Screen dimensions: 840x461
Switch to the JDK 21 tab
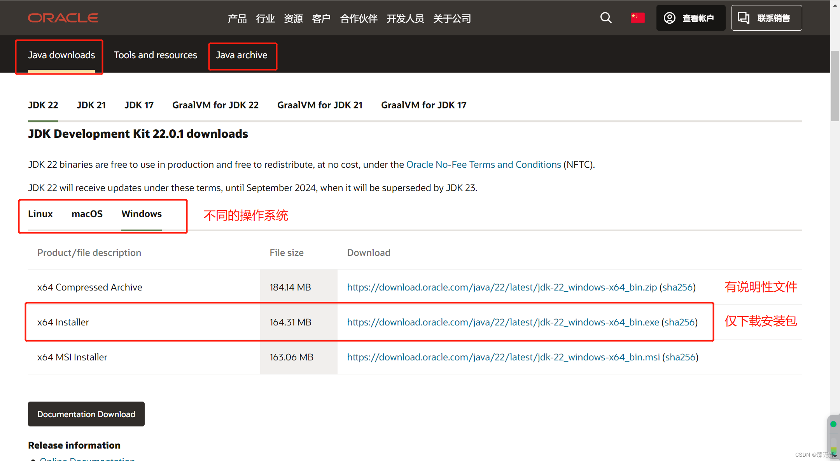pyautogui.click(x=91, y=105)
